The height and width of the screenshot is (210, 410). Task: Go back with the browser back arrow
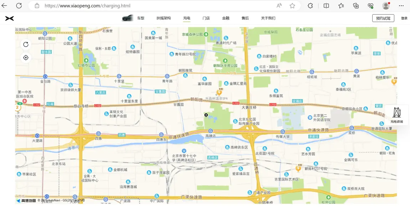(x=4, y=6)
